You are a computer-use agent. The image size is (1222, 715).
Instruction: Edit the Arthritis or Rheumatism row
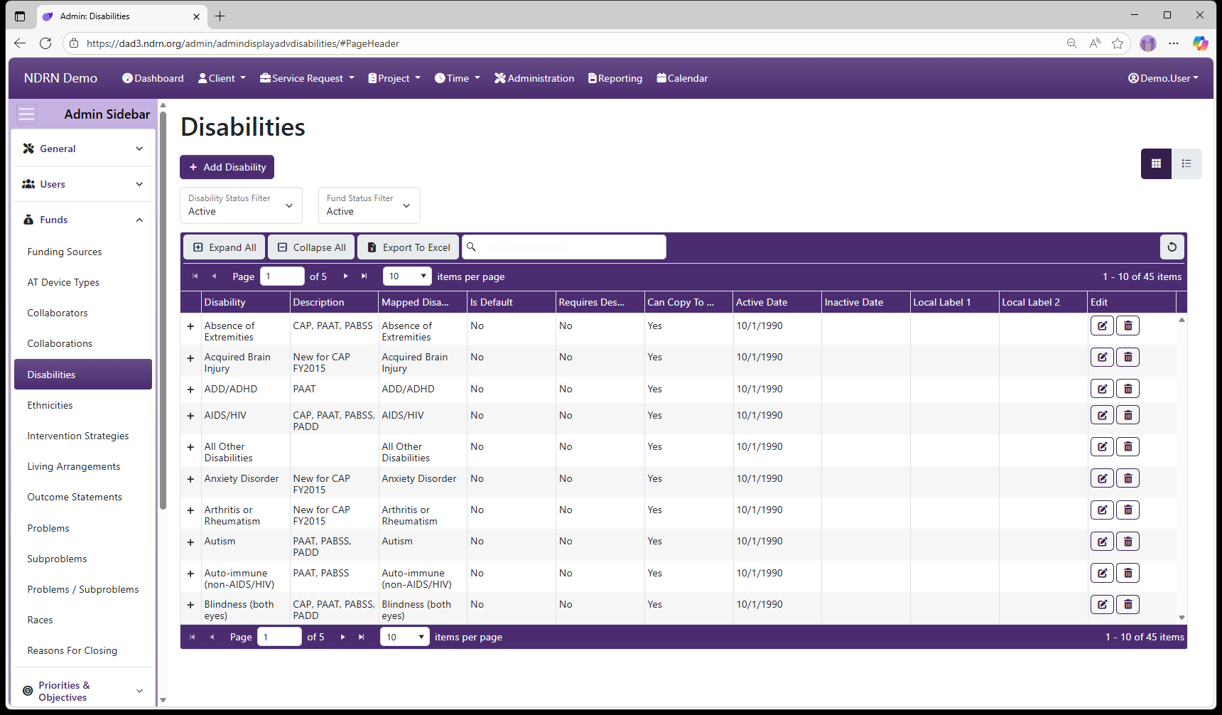(x=1102, y=510)
